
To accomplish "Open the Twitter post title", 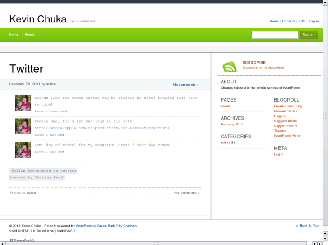I will 26,69.
